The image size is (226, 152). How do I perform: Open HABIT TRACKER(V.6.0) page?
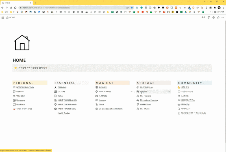[x=67, y=100]
